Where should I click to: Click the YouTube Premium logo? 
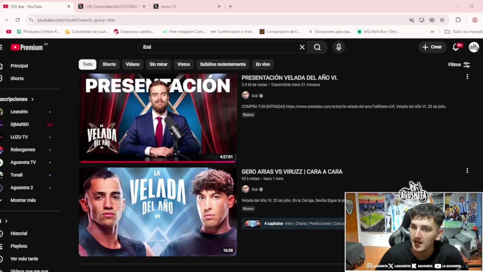(x=26, y=47)
